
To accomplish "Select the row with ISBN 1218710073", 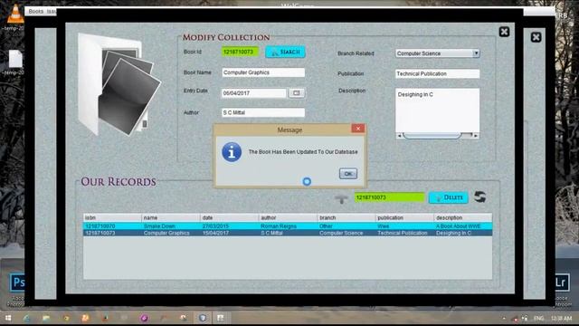I will point(288,233).
